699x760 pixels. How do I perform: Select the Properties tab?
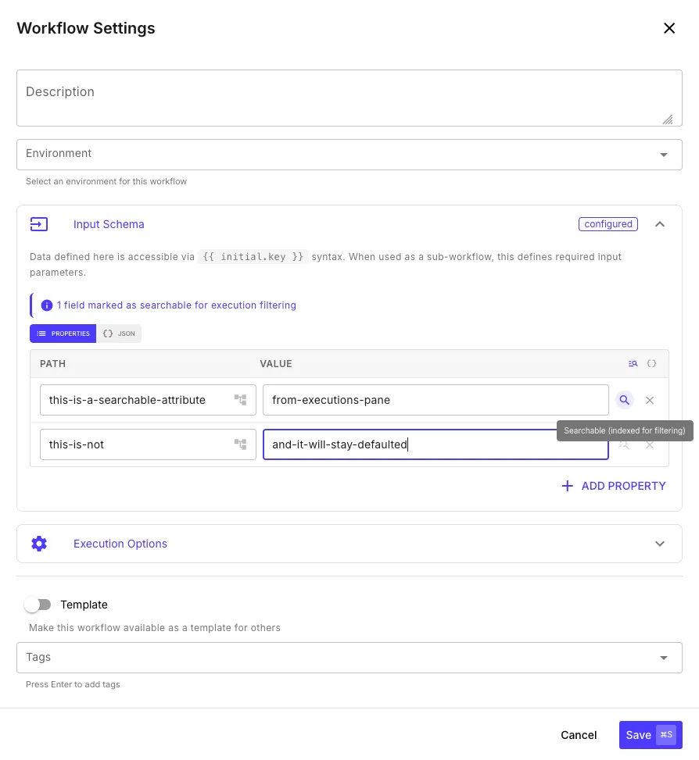click(63, 334)
